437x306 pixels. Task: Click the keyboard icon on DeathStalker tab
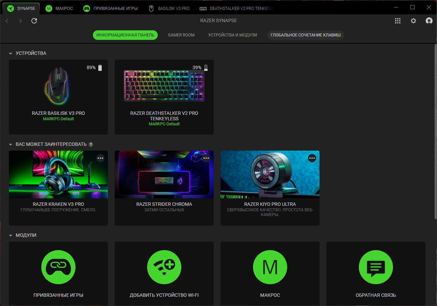(x=203, y=9)
